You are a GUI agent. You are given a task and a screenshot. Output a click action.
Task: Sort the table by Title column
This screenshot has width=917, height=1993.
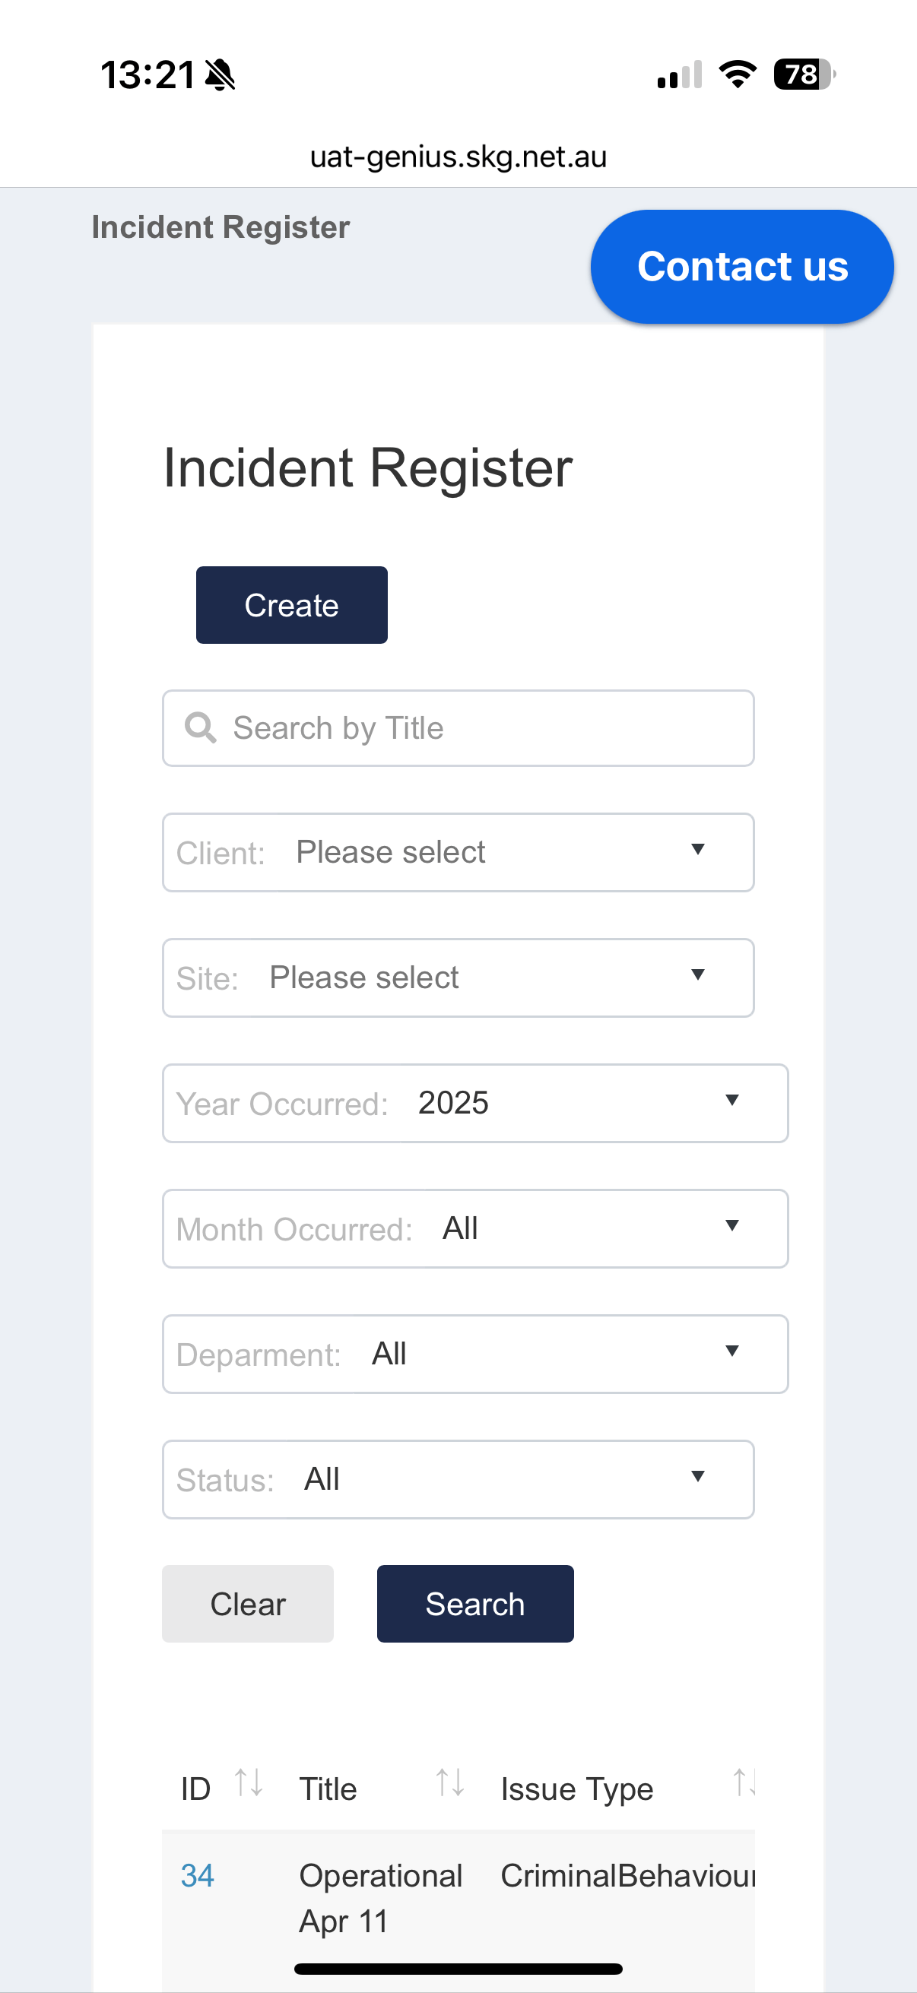449,1782
